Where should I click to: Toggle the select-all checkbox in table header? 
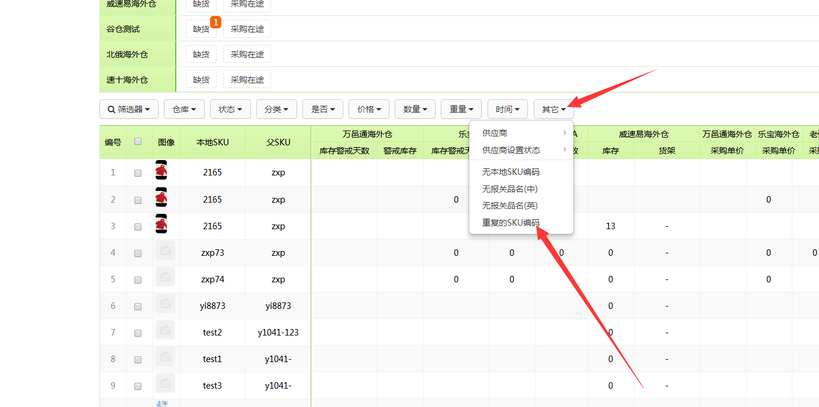[x=138, y=141]
